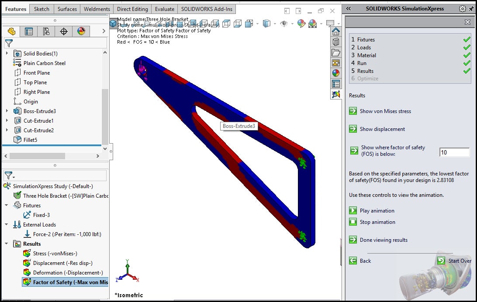Collapse the SimulationXpress task pane chevrons
The width and height of the screenshot is (477, 302).
pos(348,8)
